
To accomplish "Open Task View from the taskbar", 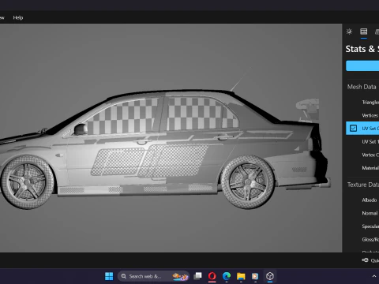I will [x=197, y=276].
